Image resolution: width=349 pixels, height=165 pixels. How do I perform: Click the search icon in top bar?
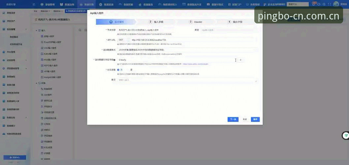tap(324, 4)
